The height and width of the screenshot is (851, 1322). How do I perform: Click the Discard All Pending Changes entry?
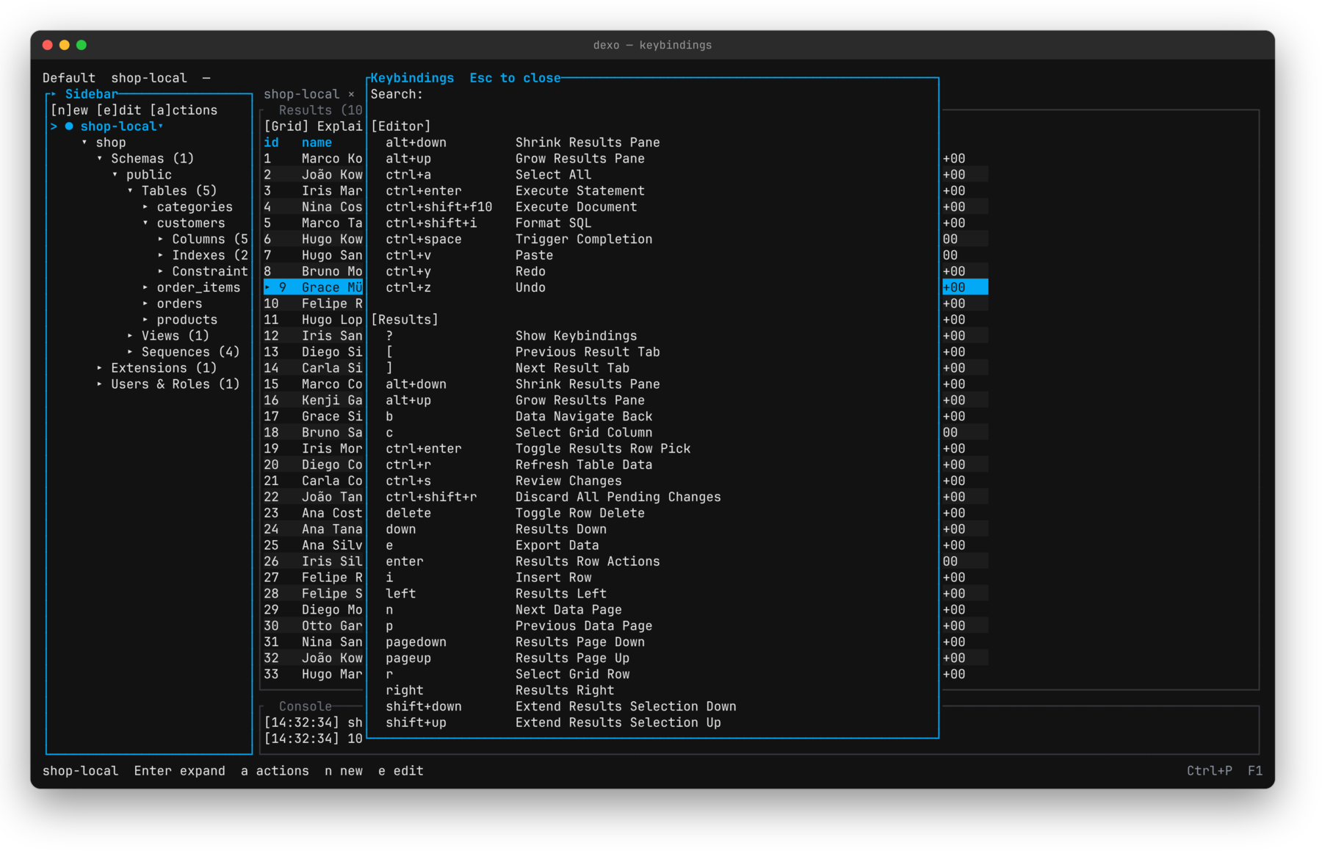[x=618, y=498]
